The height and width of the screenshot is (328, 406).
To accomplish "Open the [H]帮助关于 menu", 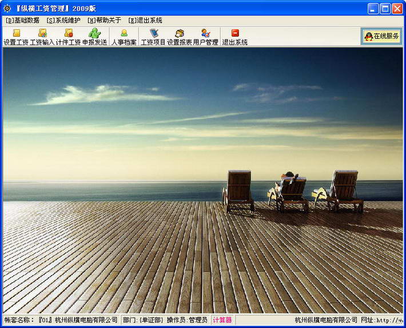I will 104,21.
